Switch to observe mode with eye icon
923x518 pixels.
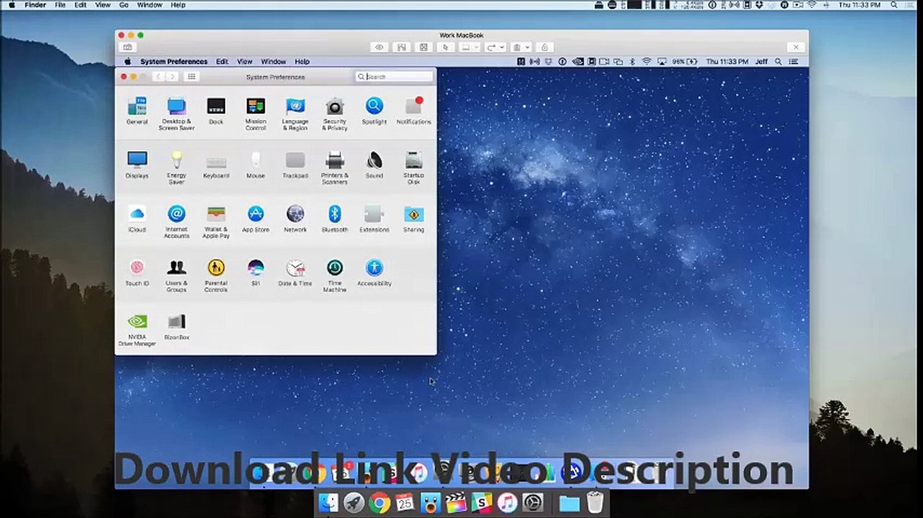(380, 47)
